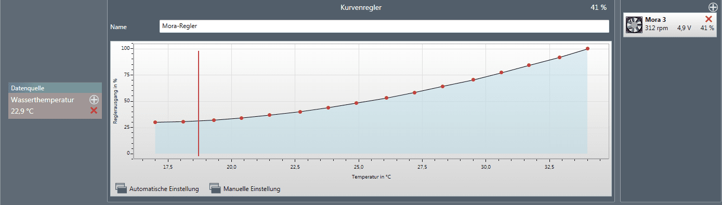Click the 22,9 °C temperature value

22,111
